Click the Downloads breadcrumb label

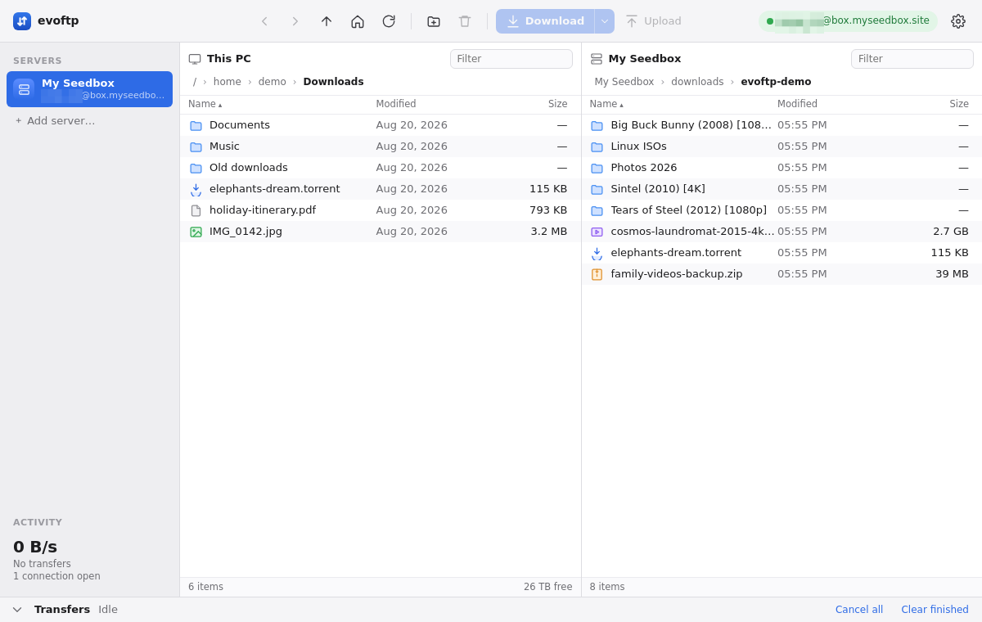pyautogui.click(x=333, y=82)
